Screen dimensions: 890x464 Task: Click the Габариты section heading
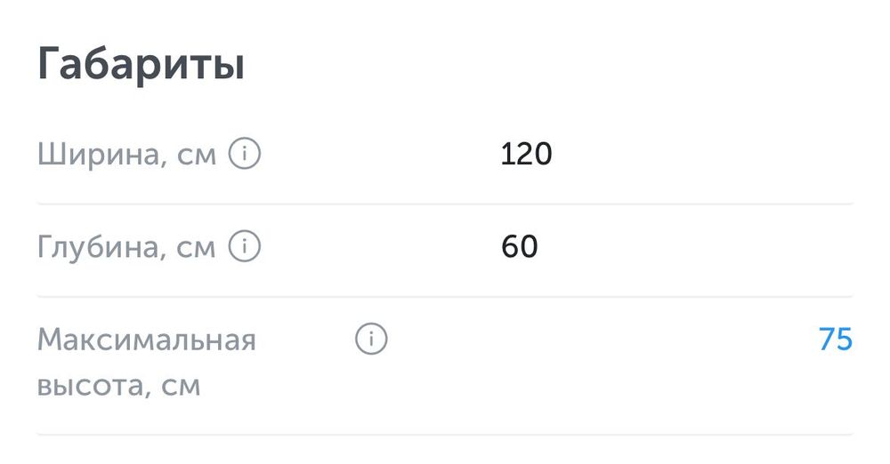(x=141, y=66)
